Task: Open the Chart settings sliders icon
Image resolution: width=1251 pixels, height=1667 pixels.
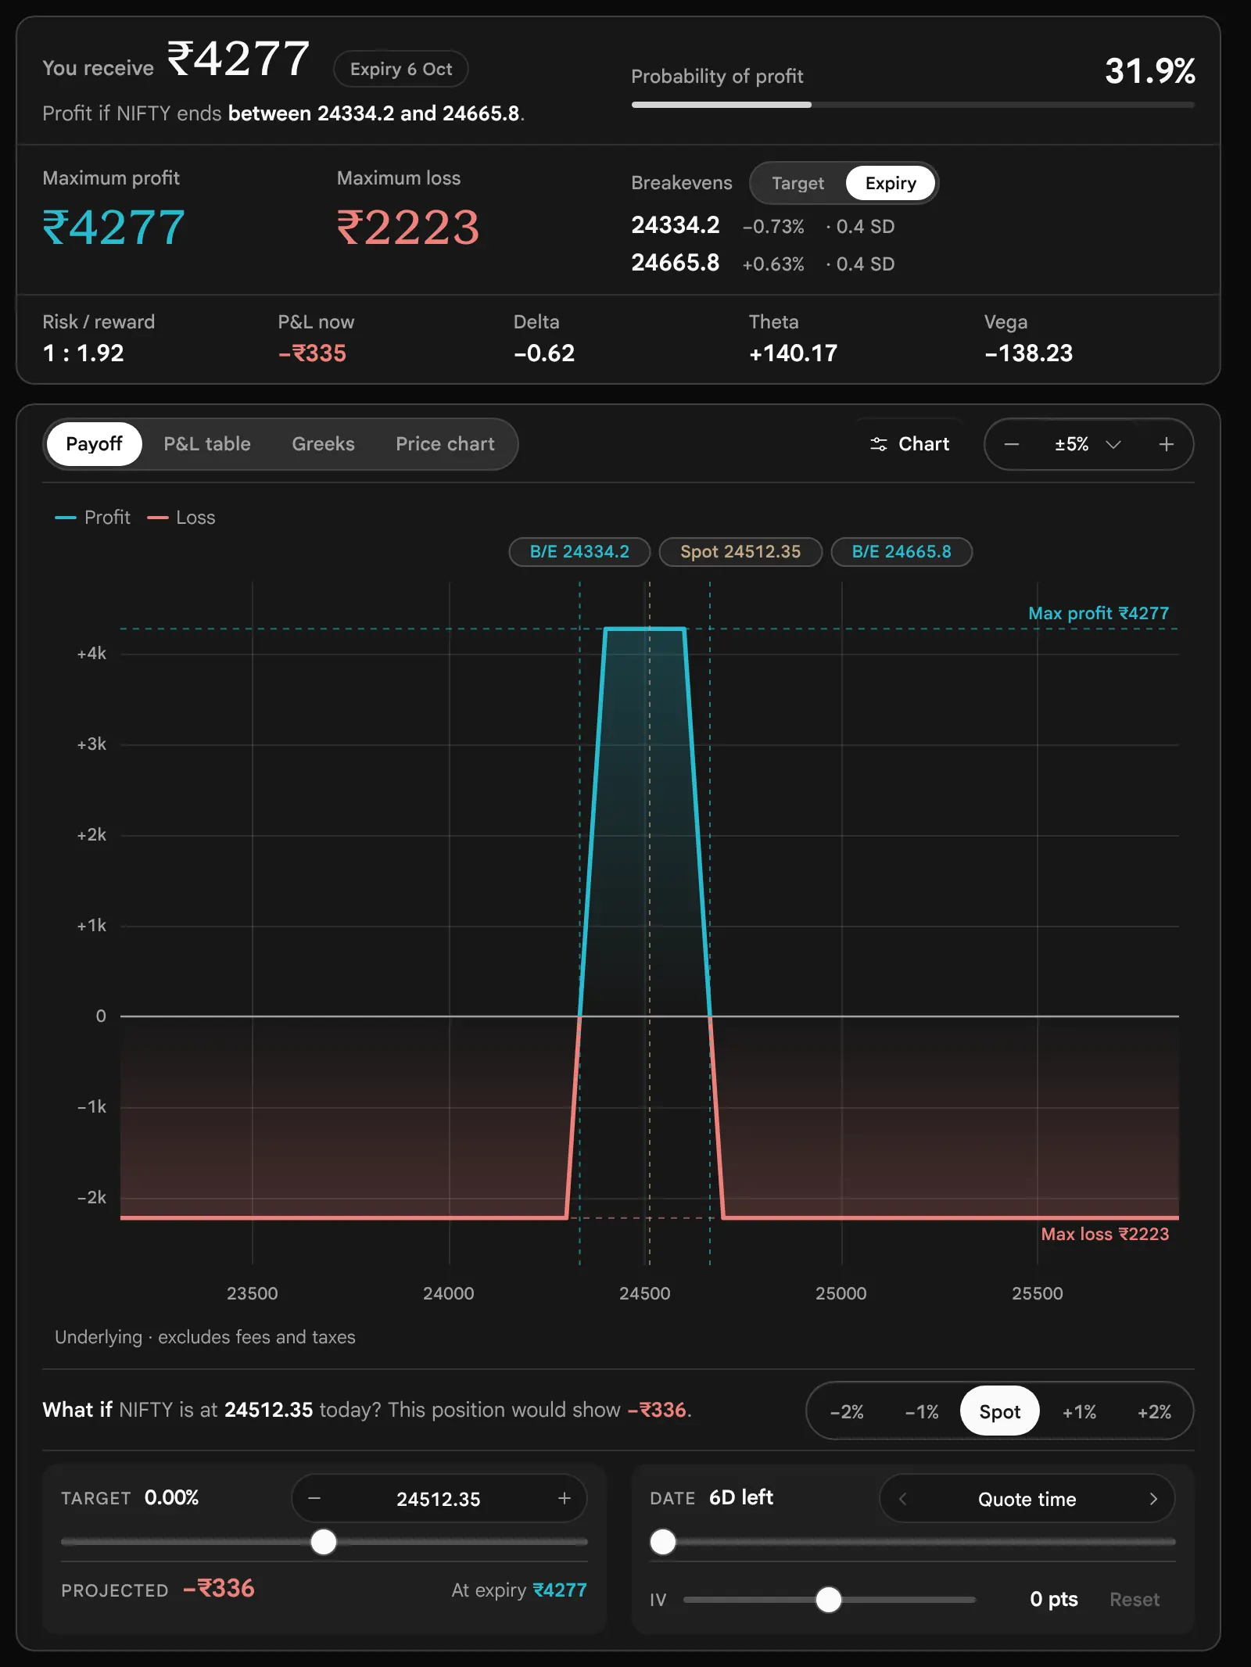Action: point(879,444)
